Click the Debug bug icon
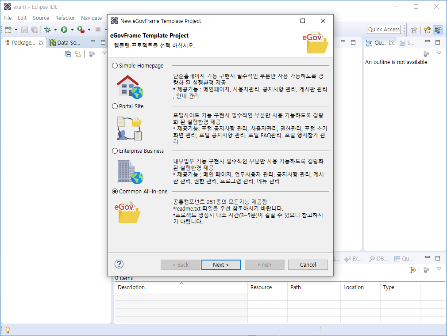This screenshot has height=336, width=447. point(48,30)
